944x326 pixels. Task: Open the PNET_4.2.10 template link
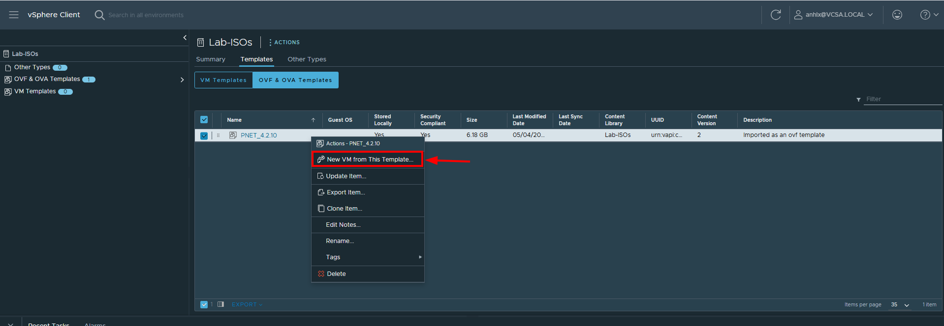[259, 136]
